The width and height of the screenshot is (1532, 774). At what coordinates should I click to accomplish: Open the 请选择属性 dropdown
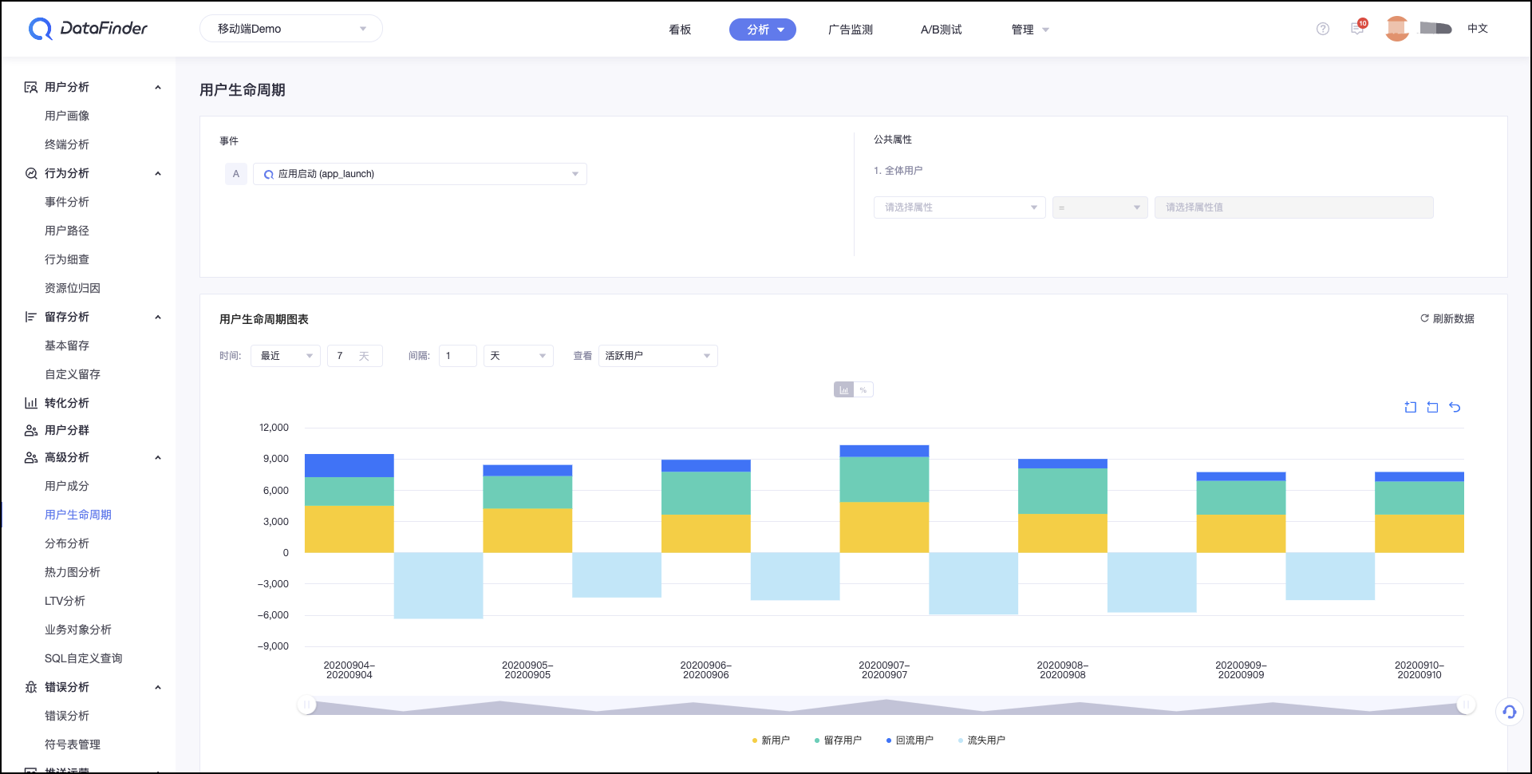960,207
